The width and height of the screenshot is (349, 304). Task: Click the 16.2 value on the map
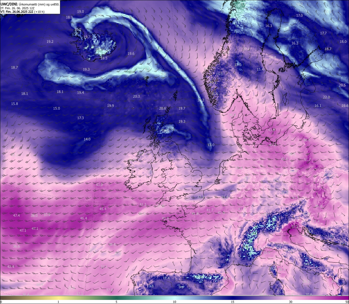295,43
